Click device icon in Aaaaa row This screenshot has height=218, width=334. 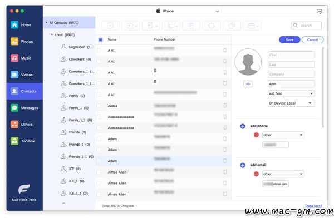225,106
